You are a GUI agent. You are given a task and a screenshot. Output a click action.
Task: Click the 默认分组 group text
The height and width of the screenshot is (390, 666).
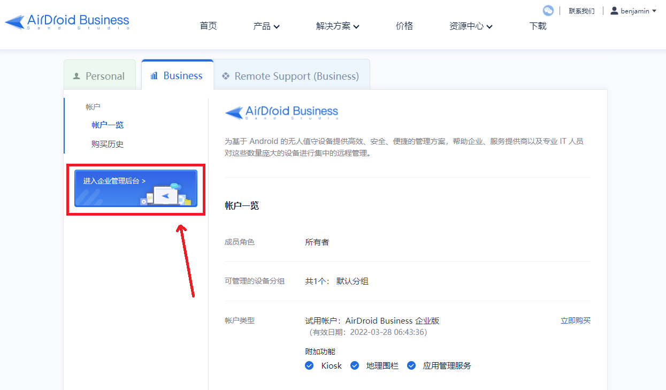pos(353,281)
